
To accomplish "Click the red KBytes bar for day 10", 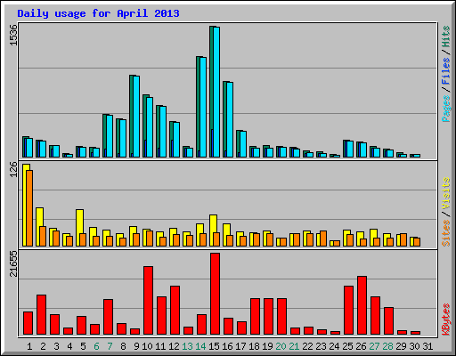I will [149, 301].
